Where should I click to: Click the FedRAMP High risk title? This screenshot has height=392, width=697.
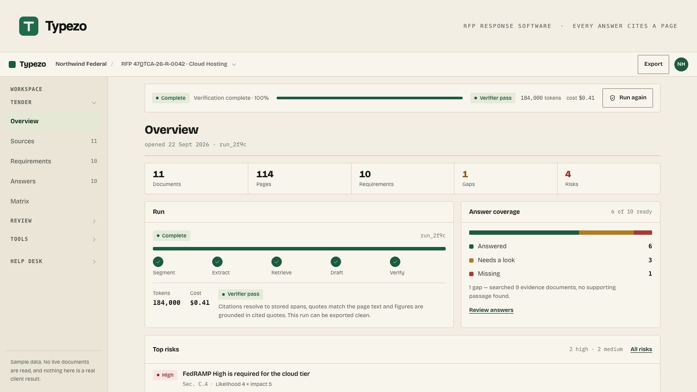[x=246, y=374]
